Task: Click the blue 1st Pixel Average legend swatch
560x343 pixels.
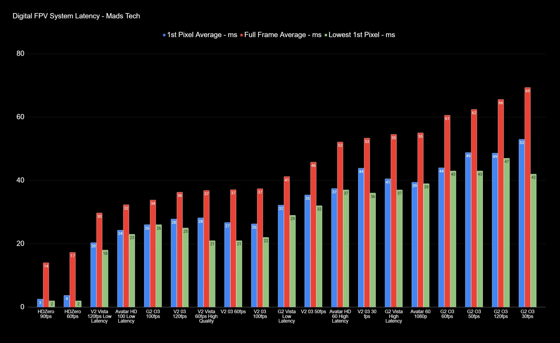Action: coord(164,35)
